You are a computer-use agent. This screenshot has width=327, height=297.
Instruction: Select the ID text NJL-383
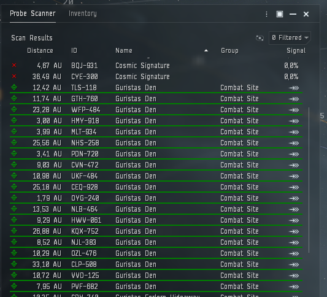83,242
